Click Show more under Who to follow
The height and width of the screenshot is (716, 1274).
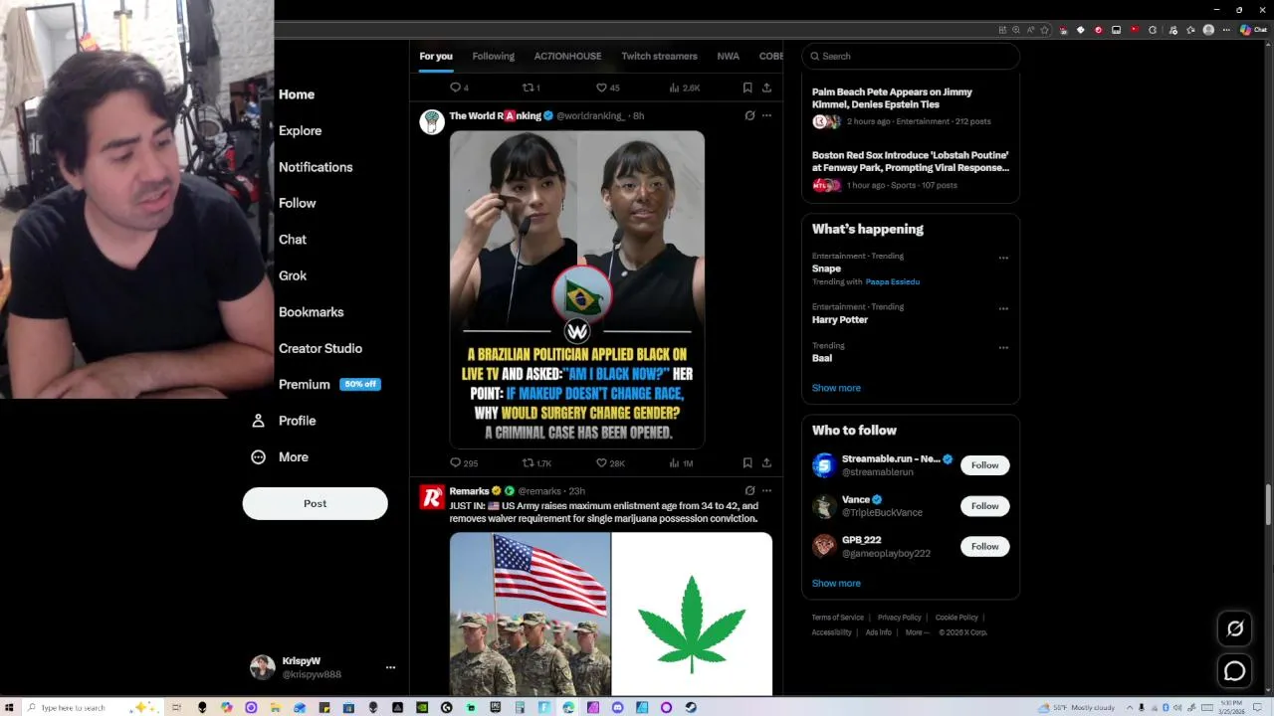[x=836, y=584]
